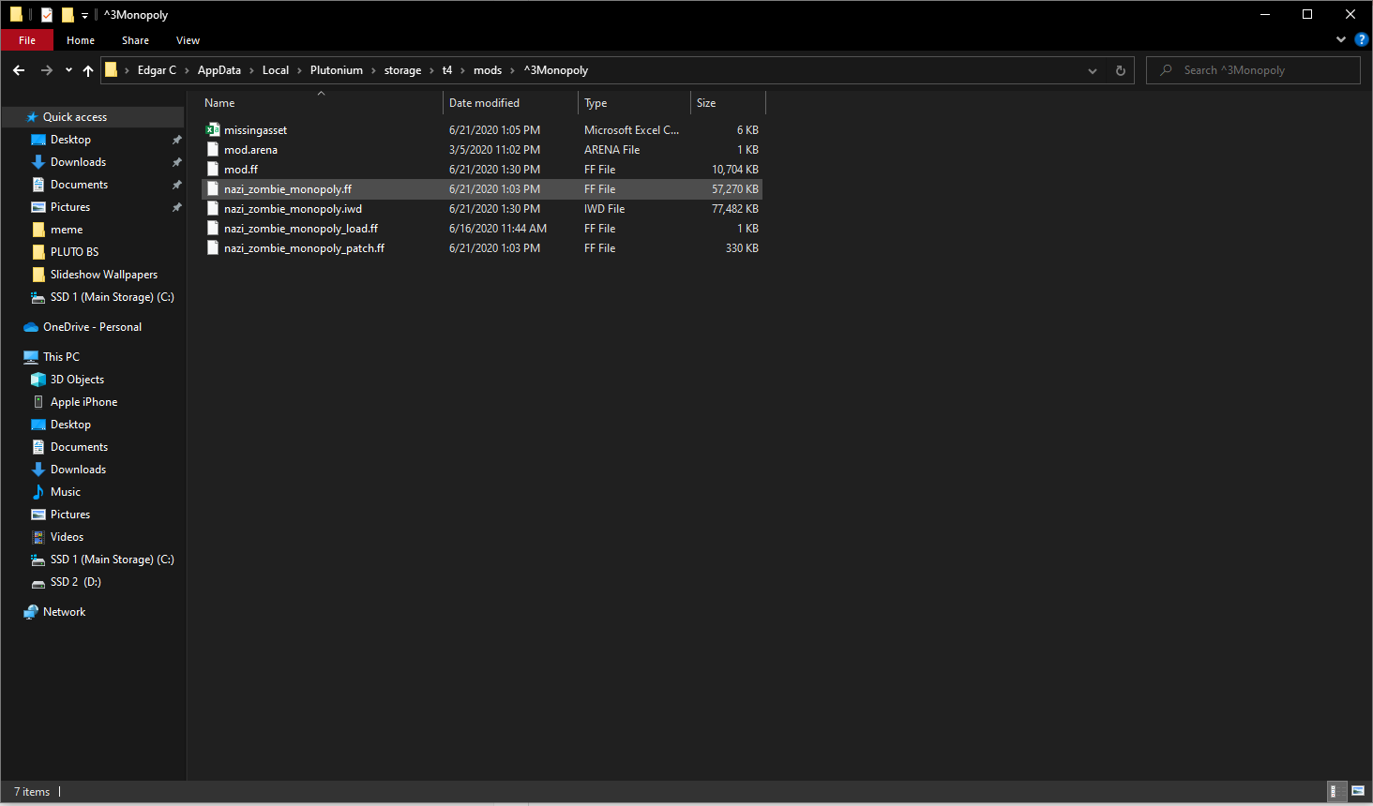The width and height of the screenshot is (1373, 806).
Task: Select Quick access in navigation pane
Action: [75, 117]
